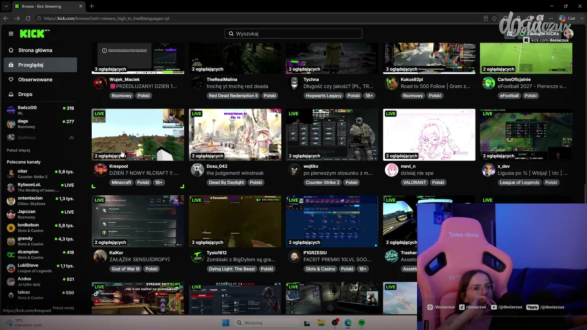Viewport: 587px width, 330px height.
Task: Click Wujek_Maciek streamer avatar
Action: click(100, 83)
